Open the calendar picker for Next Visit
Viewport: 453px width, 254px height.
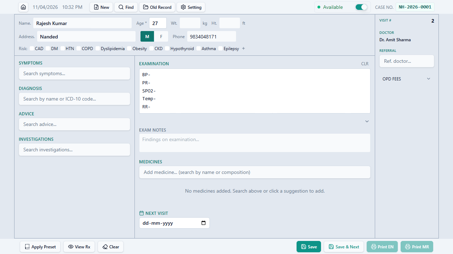pos(203,223)
